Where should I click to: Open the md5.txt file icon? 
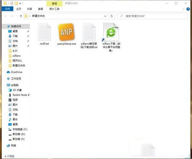44,32
